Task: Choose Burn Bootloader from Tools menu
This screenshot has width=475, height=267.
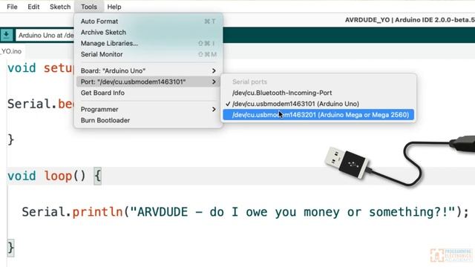Action: [x=148, y=120]
